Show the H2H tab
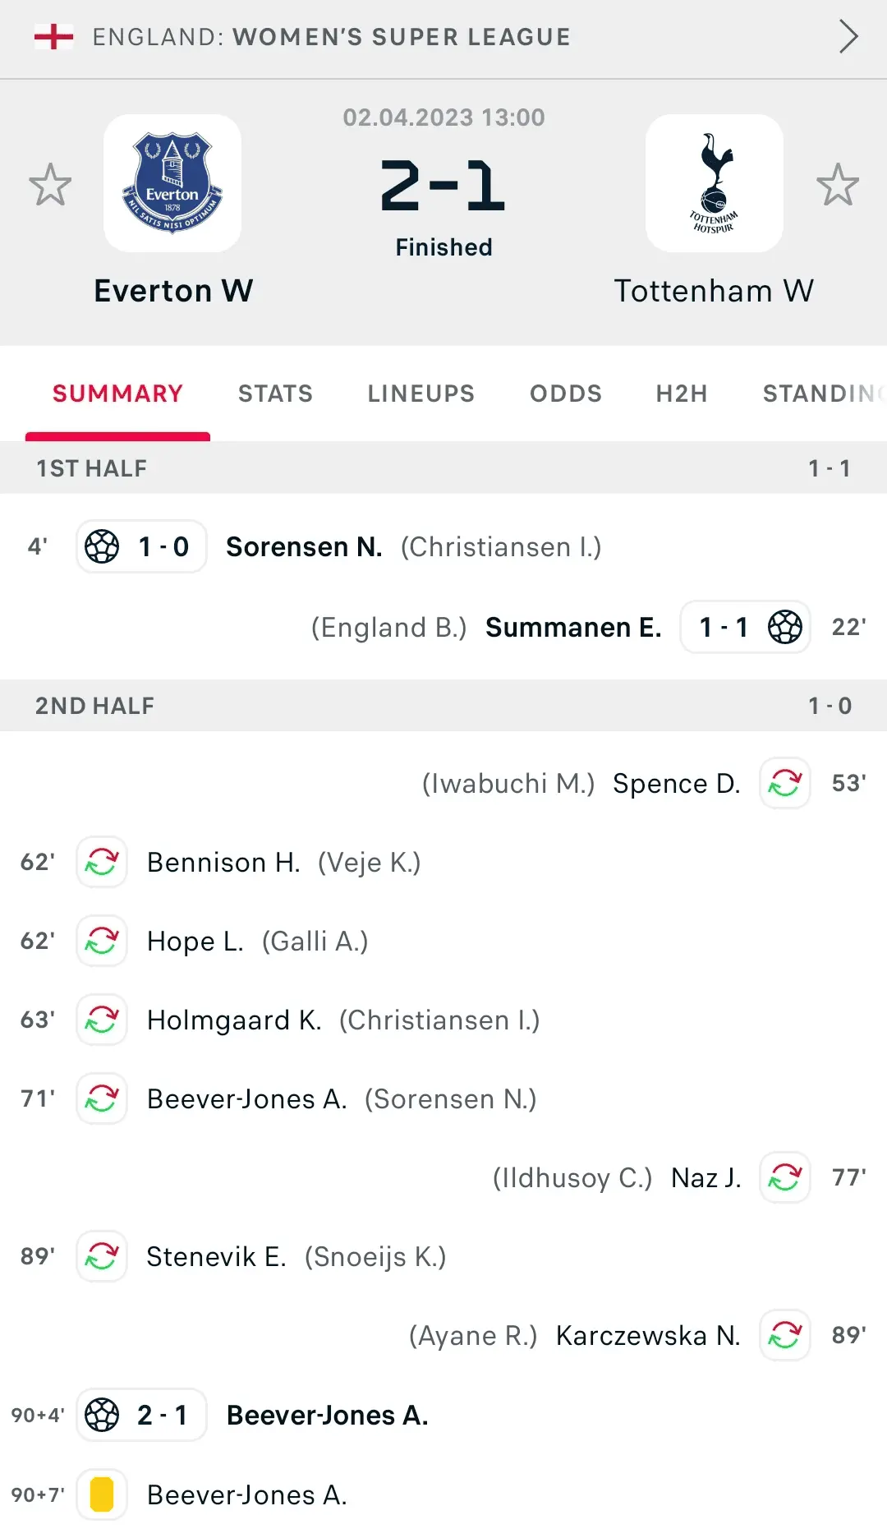The width and height of the screenshot is (887, 1538). coord(681,394)
